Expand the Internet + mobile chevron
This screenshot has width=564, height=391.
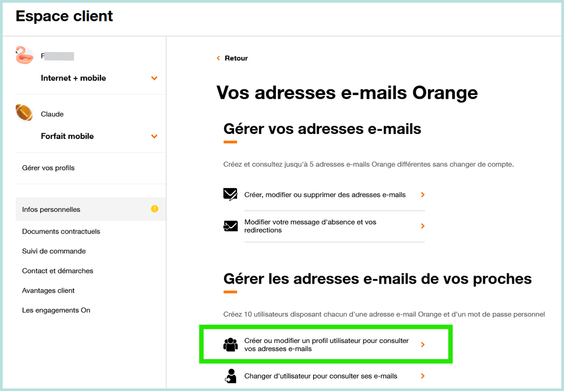(154, 78)
